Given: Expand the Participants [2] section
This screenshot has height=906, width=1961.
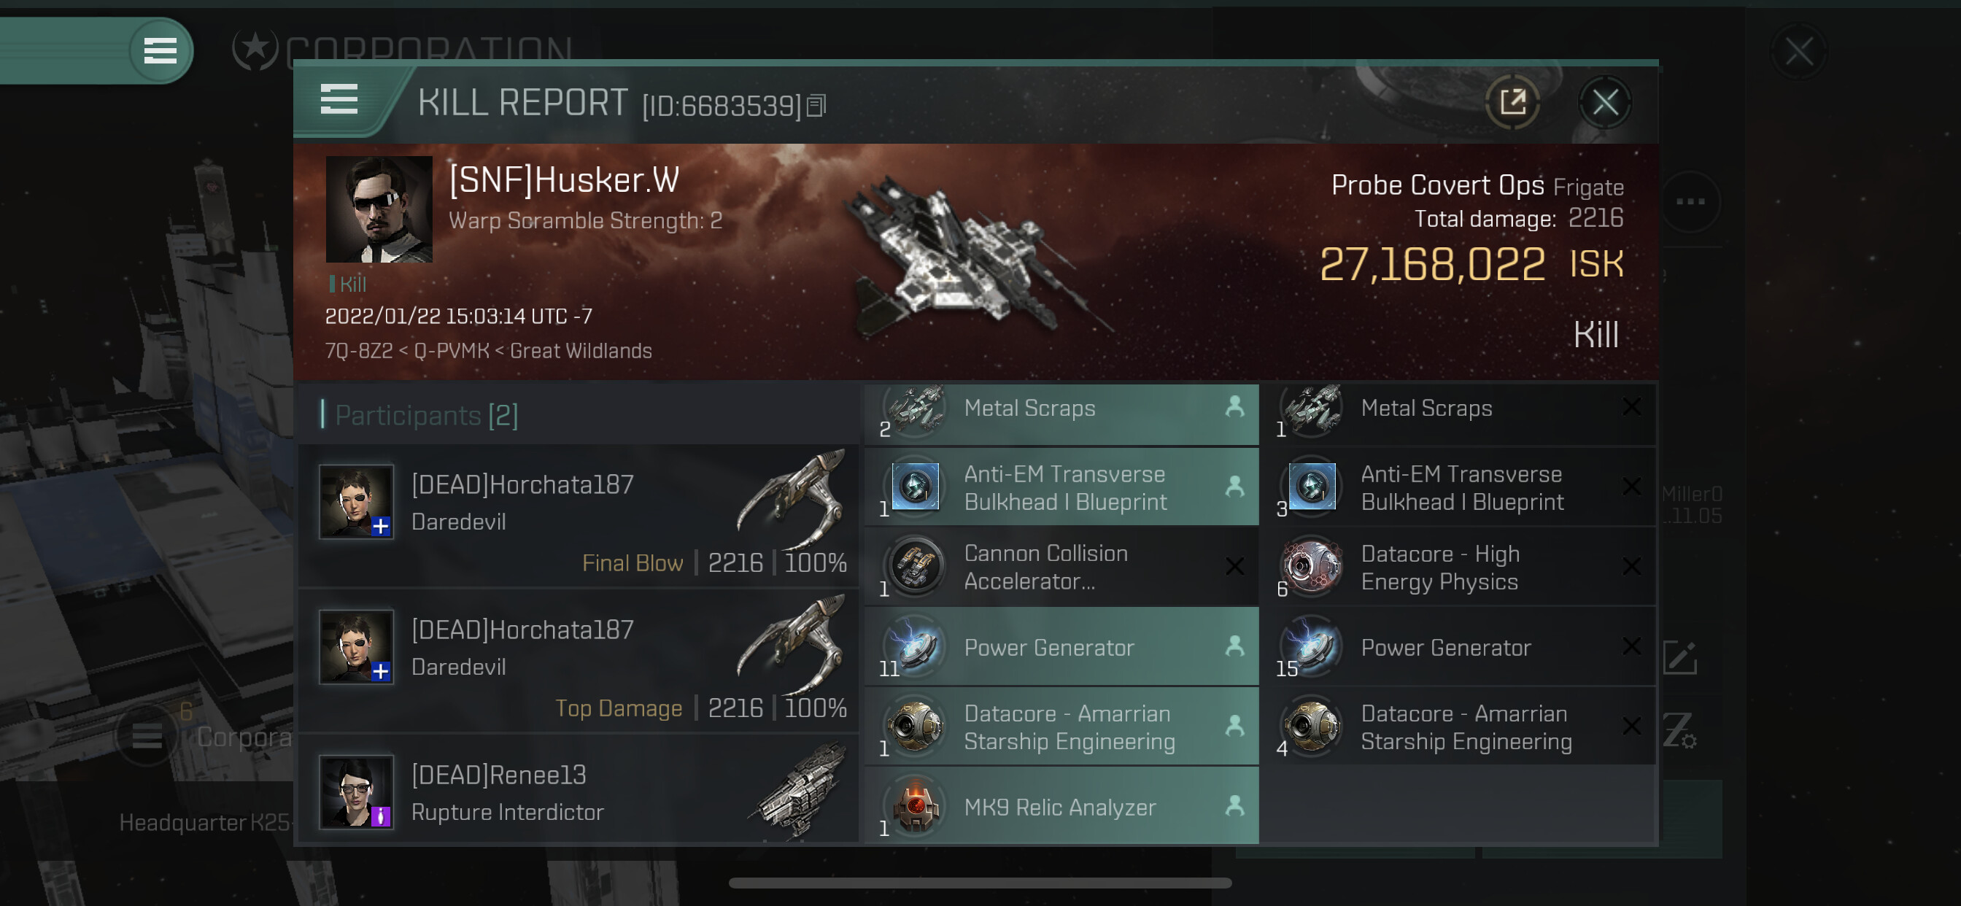Looking at the screenshot, I should point(426,415).
